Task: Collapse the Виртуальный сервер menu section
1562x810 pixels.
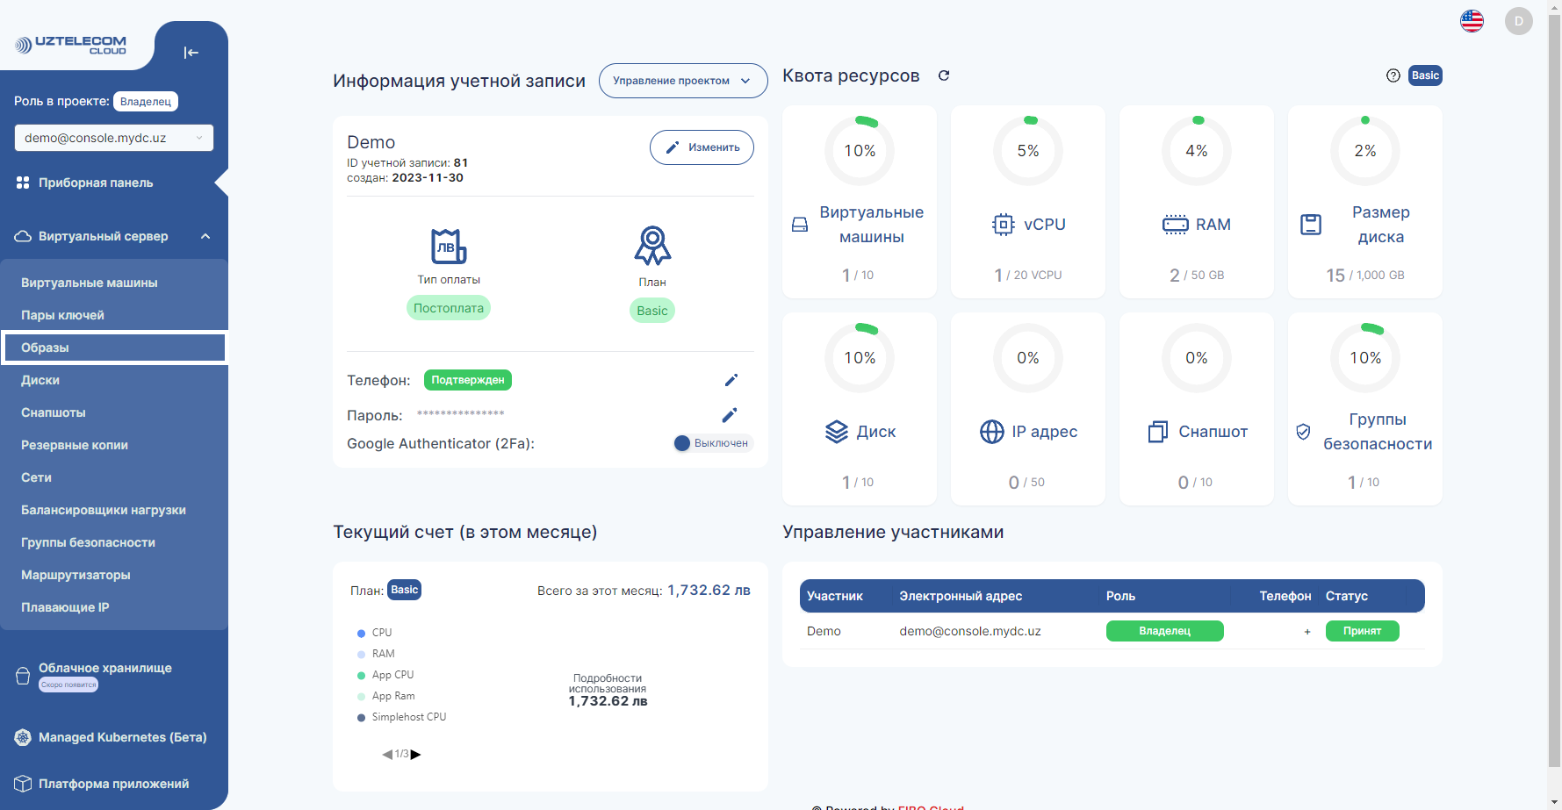Action: pyautogui.click(x=205, y=236)
